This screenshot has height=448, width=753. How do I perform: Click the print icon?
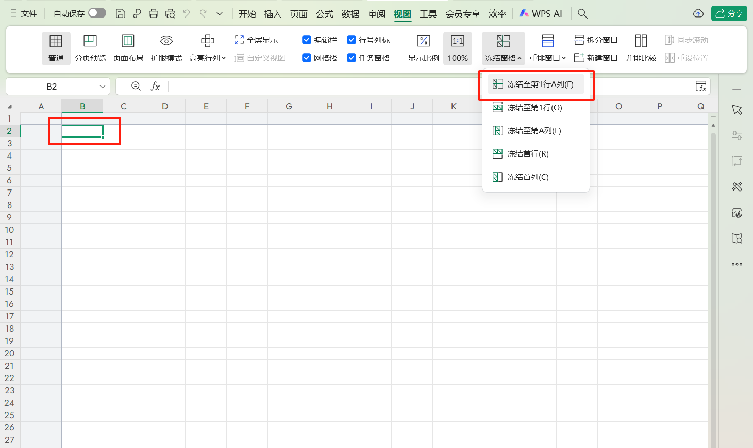point(154,13)
